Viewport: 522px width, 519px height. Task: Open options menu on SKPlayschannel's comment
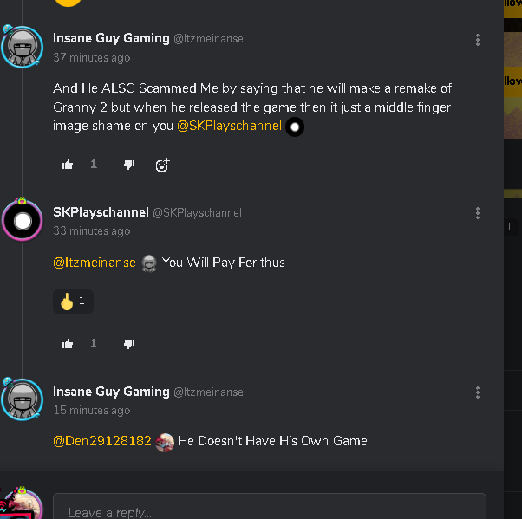pos(478,213)
